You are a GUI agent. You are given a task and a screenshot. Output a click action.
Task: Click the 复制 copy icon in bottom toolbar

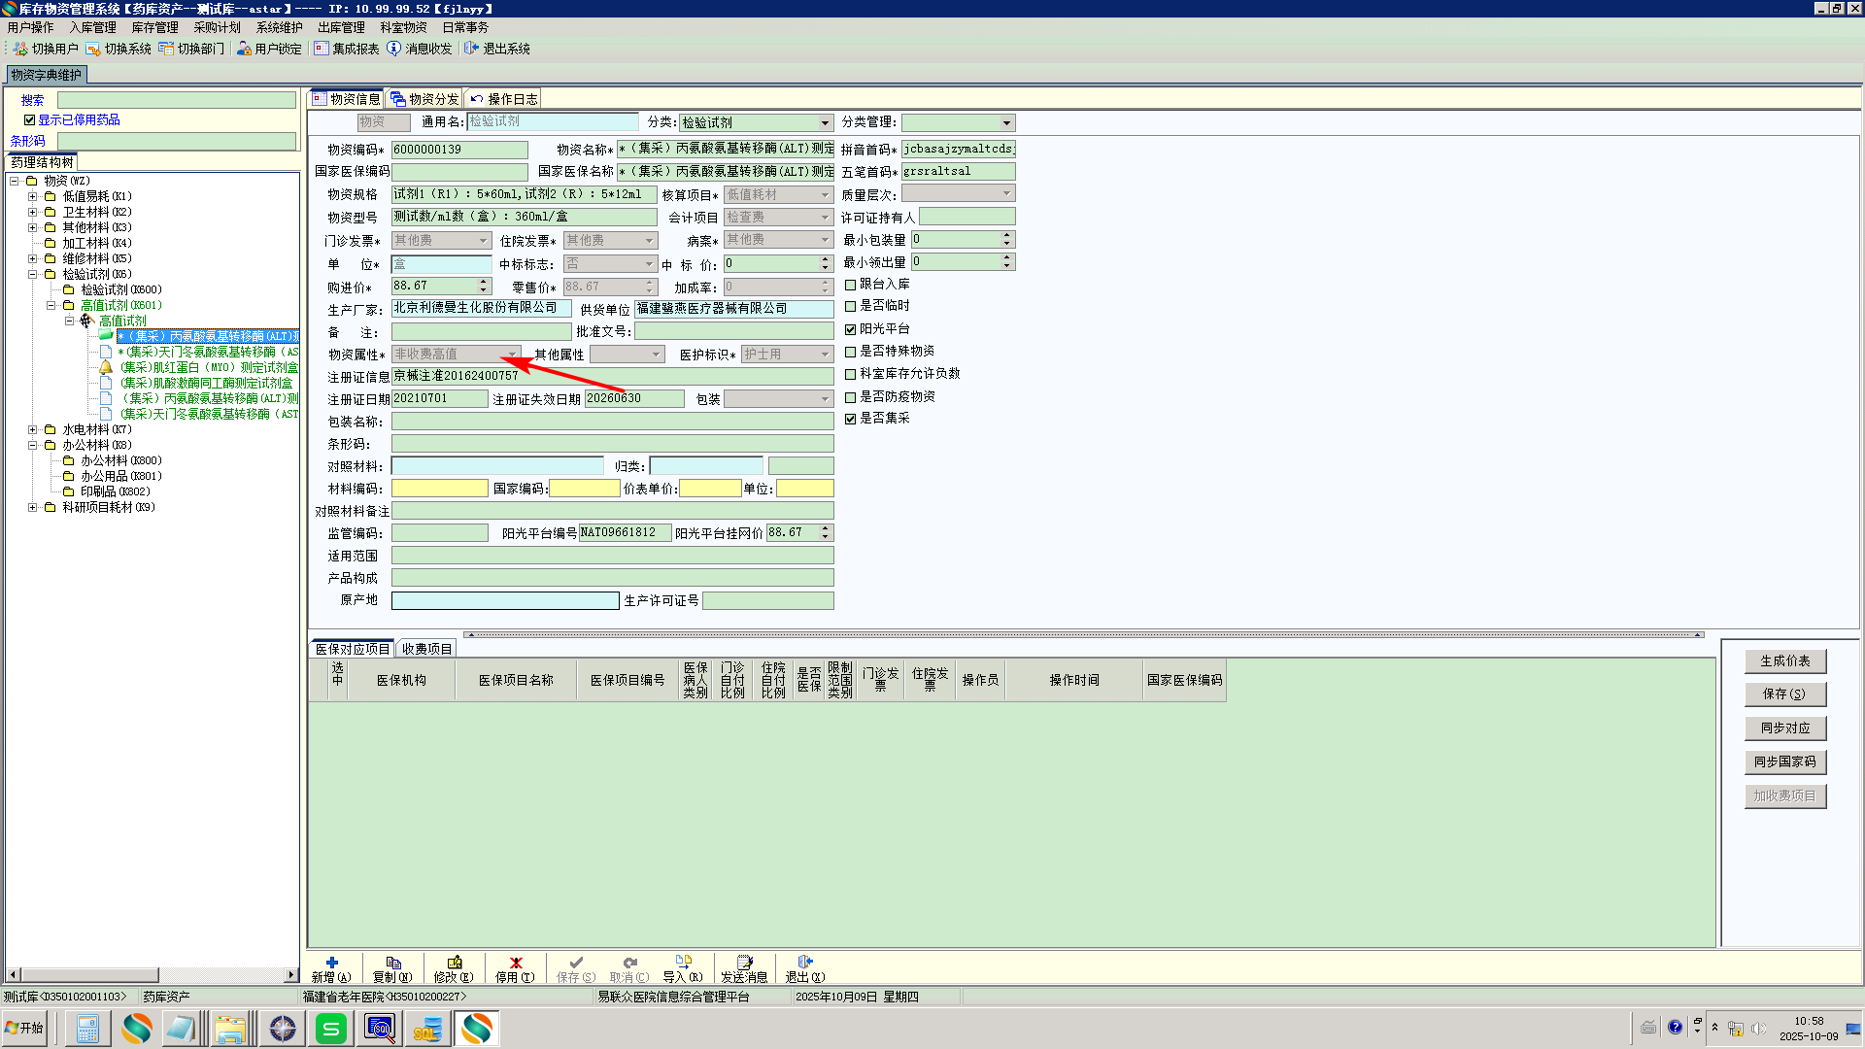tap(392, 963)
